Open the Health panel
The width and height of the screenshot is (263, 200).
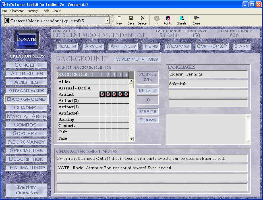67,46
